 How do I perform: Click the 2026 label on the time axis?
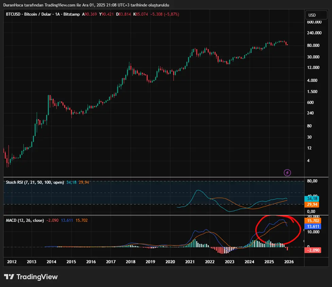point(289,262)
